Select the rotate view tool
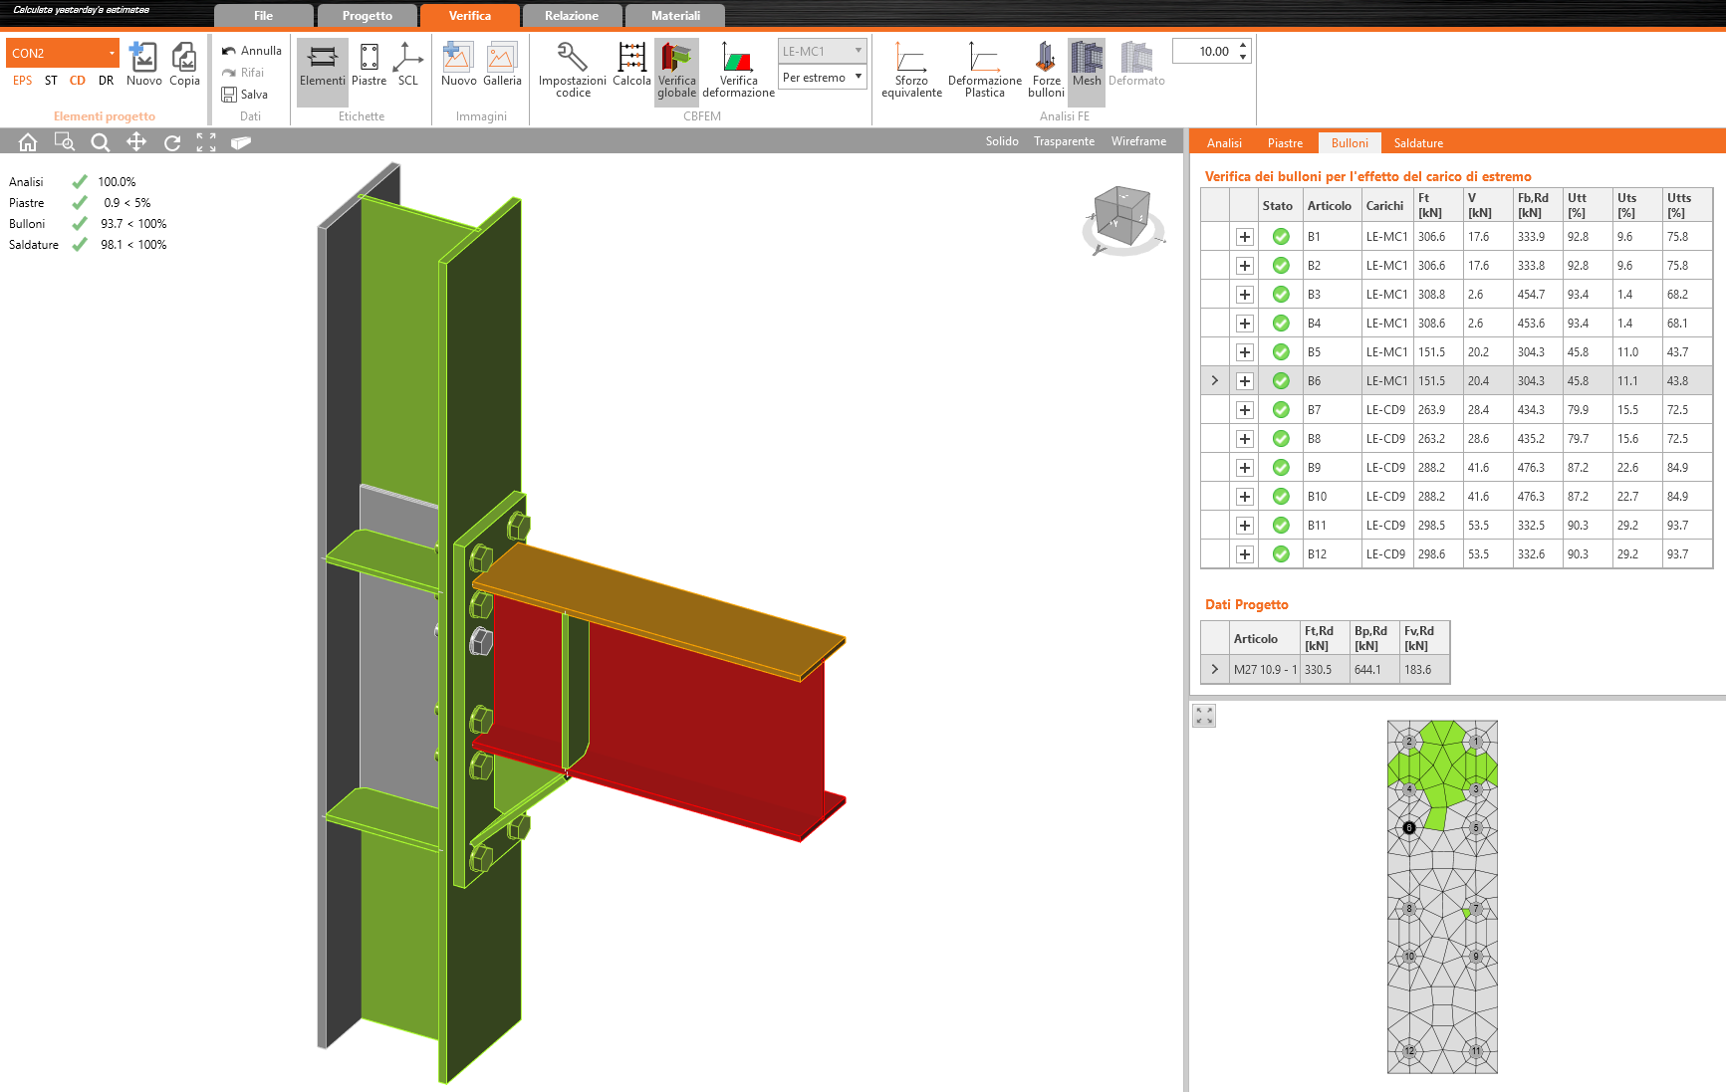Viewport: 1726px width, 1092px height. tap(172, 142)
